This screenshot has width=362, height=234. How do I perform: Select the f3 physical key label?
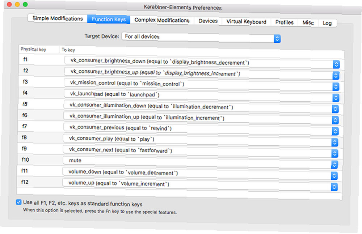click(x=25, y=81)
